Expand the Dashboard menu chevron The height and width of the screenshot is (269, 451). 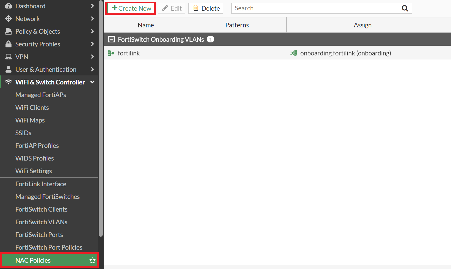(92, 6)
